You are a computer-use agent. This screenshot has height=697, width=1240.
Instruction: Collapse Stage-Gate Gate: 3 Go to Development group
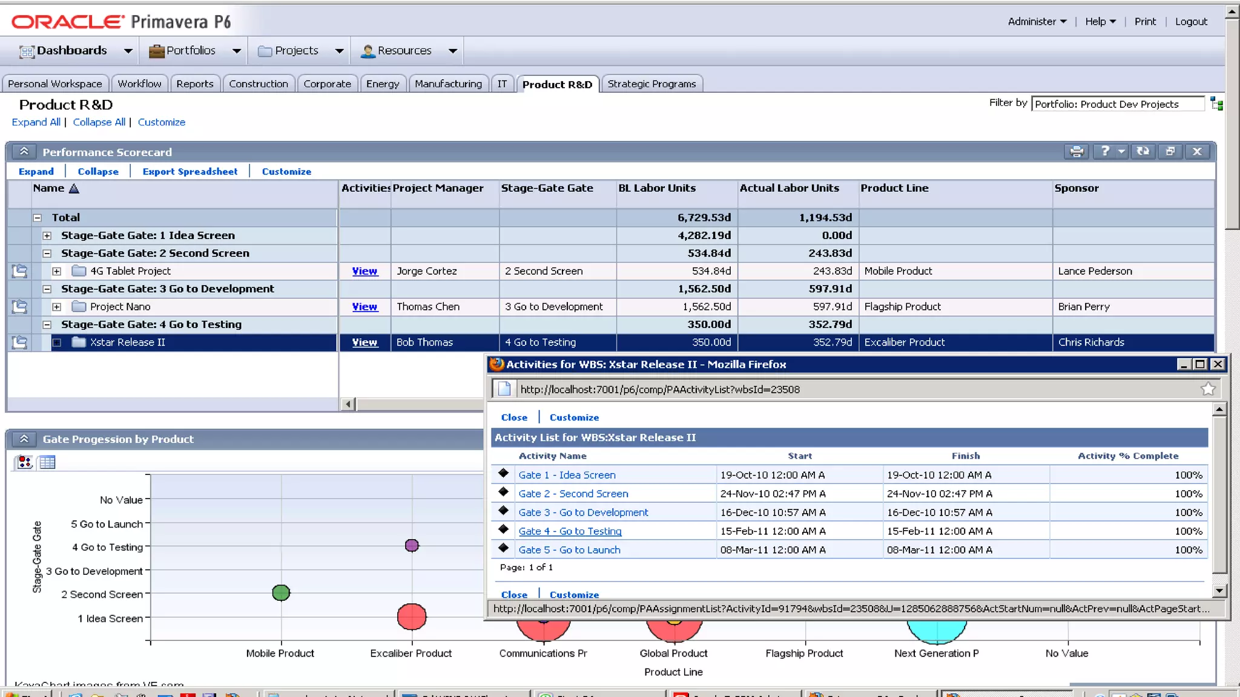[x=47, y=289]
